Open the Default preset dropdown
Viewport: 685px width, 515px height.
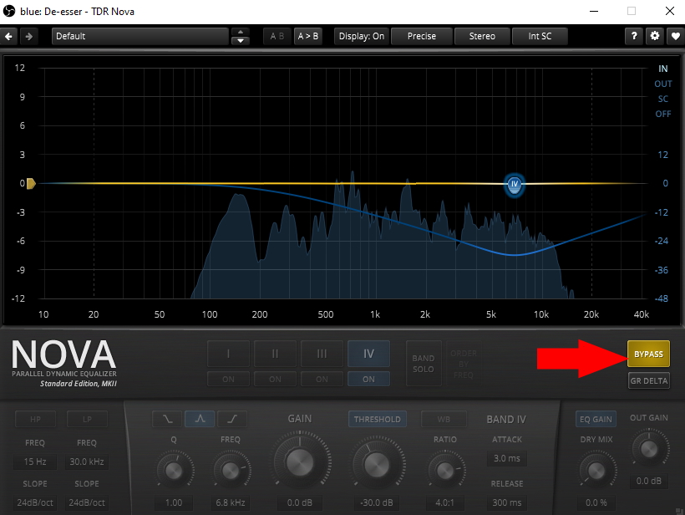(140, 36)
